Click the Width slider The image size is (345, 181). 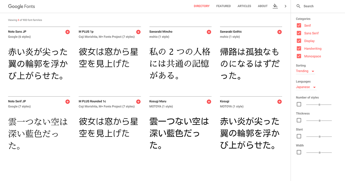coord(319,153)
